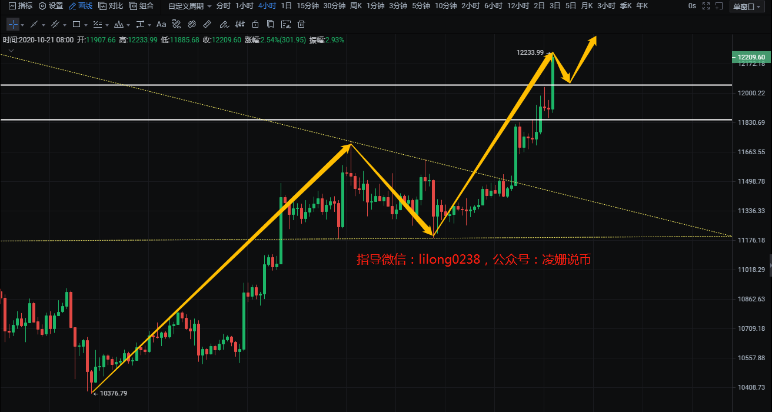Pick the ruler measurement tool

[x=207, y=25]
